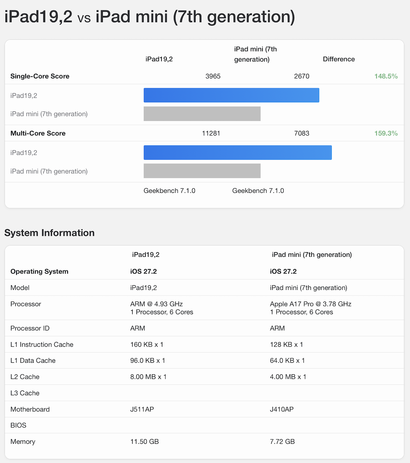Click the 7.72 GB memory value
This screenshot has height=463, width=410.
(282, 441)
